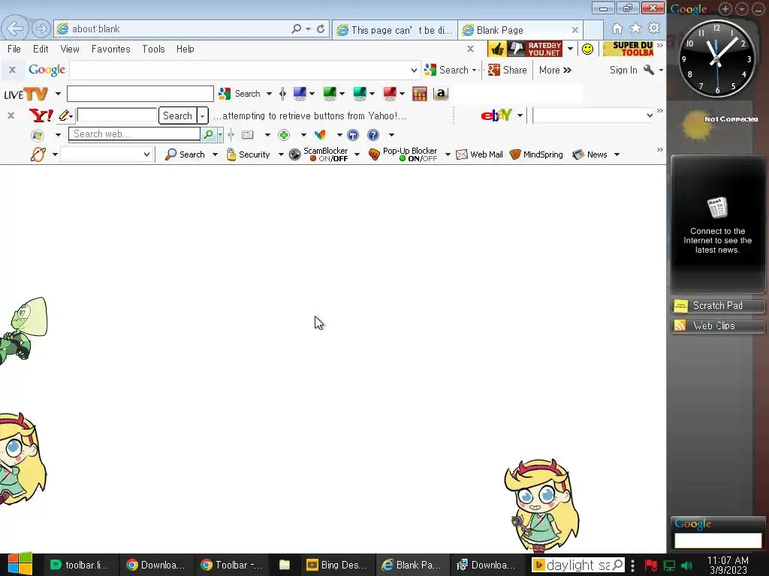Click the eBay logo icon

[496, 115]
